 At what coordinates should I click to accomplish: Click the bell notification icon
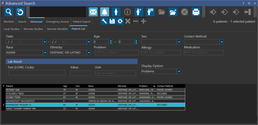point(105,12)
